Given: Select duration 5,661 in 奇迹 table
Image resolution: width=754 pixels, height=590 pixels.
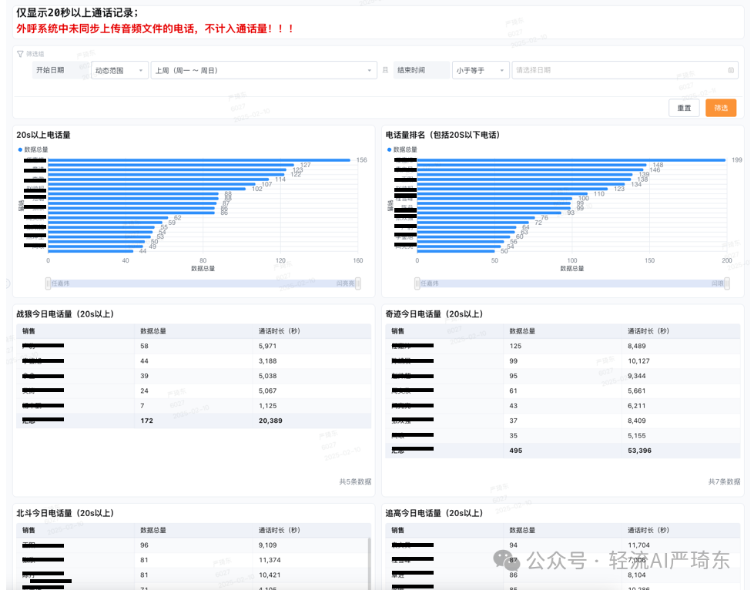Looking at the screenshot, I should (637, 391).
